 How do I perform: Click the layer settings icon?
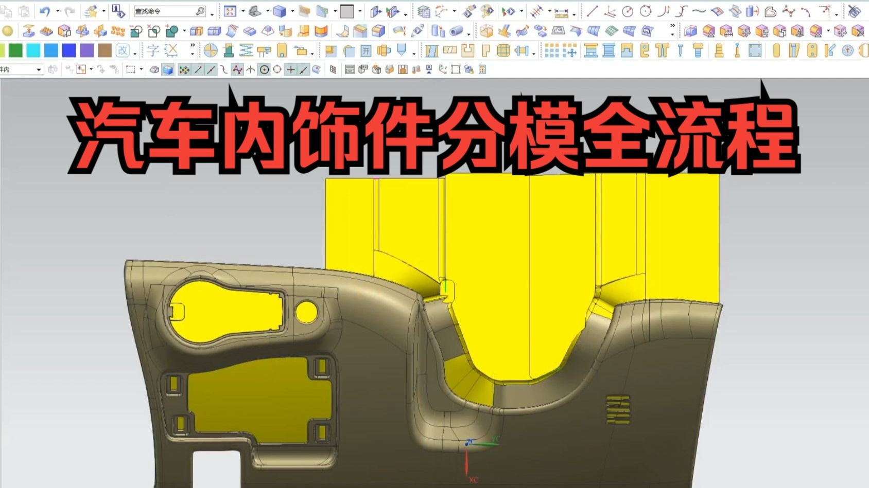pyautogui.click(x=424, y=11)
